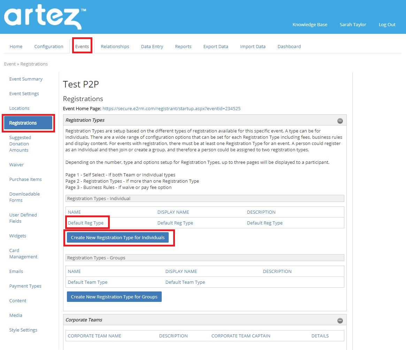Click the DETAILS column header
The image size is (406, 350).
[320, 336]
